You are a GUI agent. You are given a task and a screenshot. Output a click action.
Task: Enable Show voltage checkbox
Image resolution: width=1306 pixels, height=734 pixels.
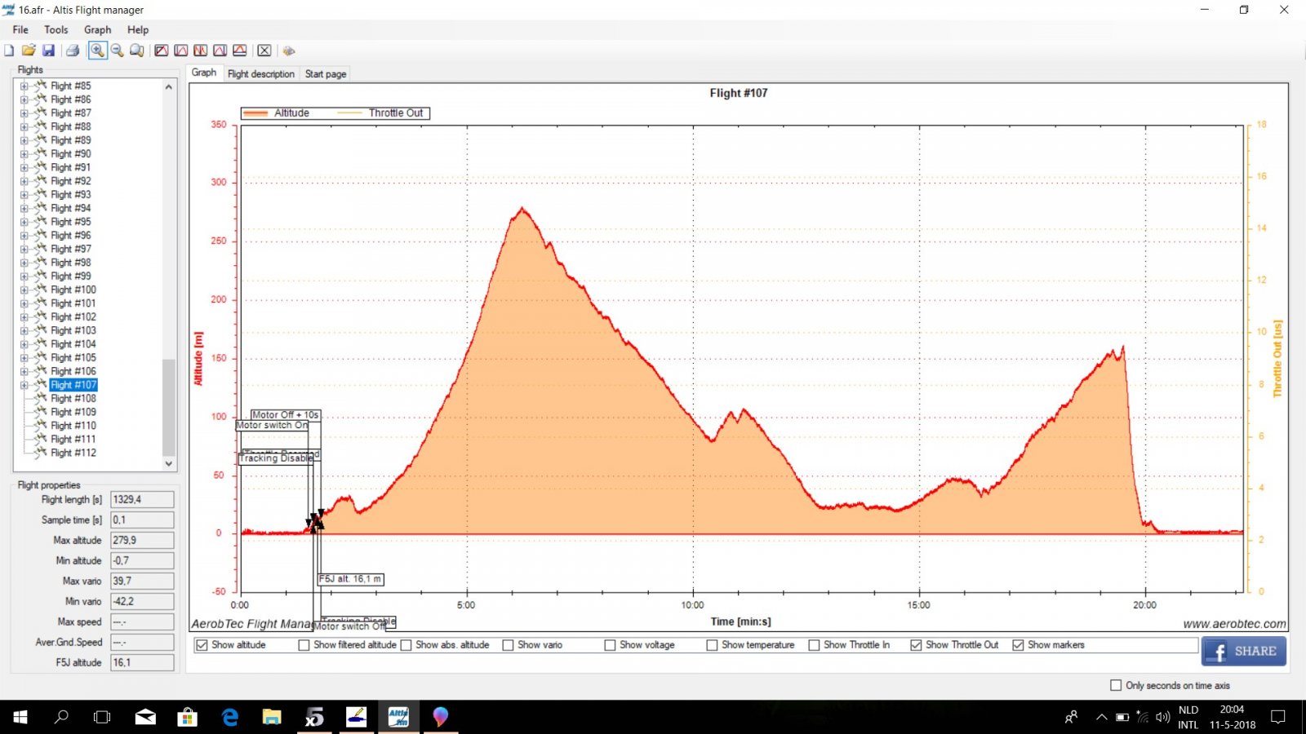coord(610,645)
